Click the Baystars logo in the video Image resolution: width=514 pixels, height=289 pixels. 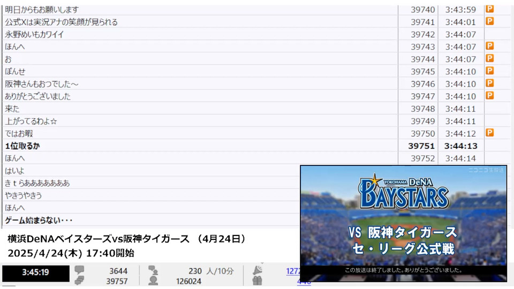click(404, 192)
